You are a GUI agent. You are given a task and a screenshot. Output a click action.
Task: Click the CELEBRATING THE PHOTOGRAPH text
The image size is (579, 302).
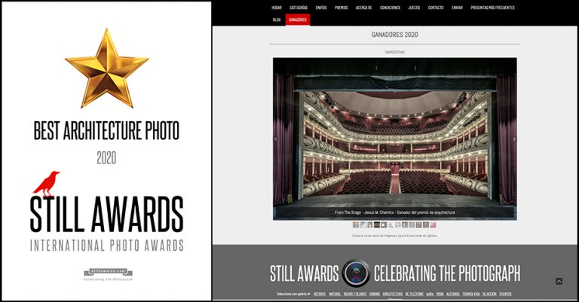coord(447,273)
